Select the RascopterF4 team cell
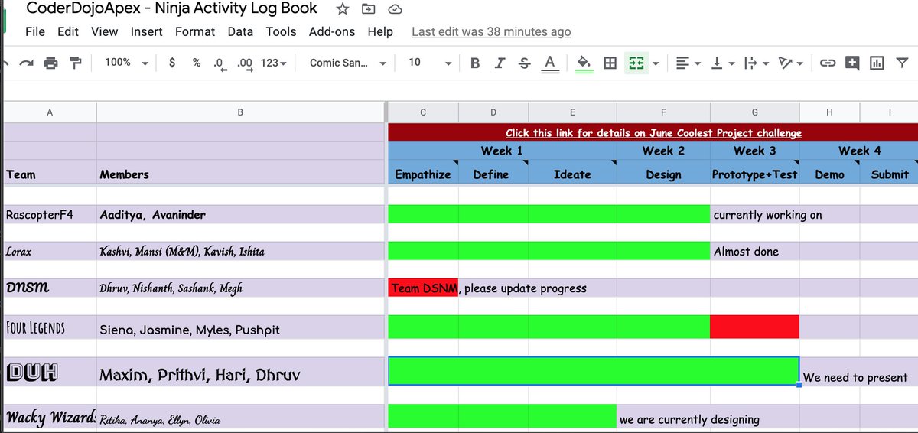 point(50,215)
